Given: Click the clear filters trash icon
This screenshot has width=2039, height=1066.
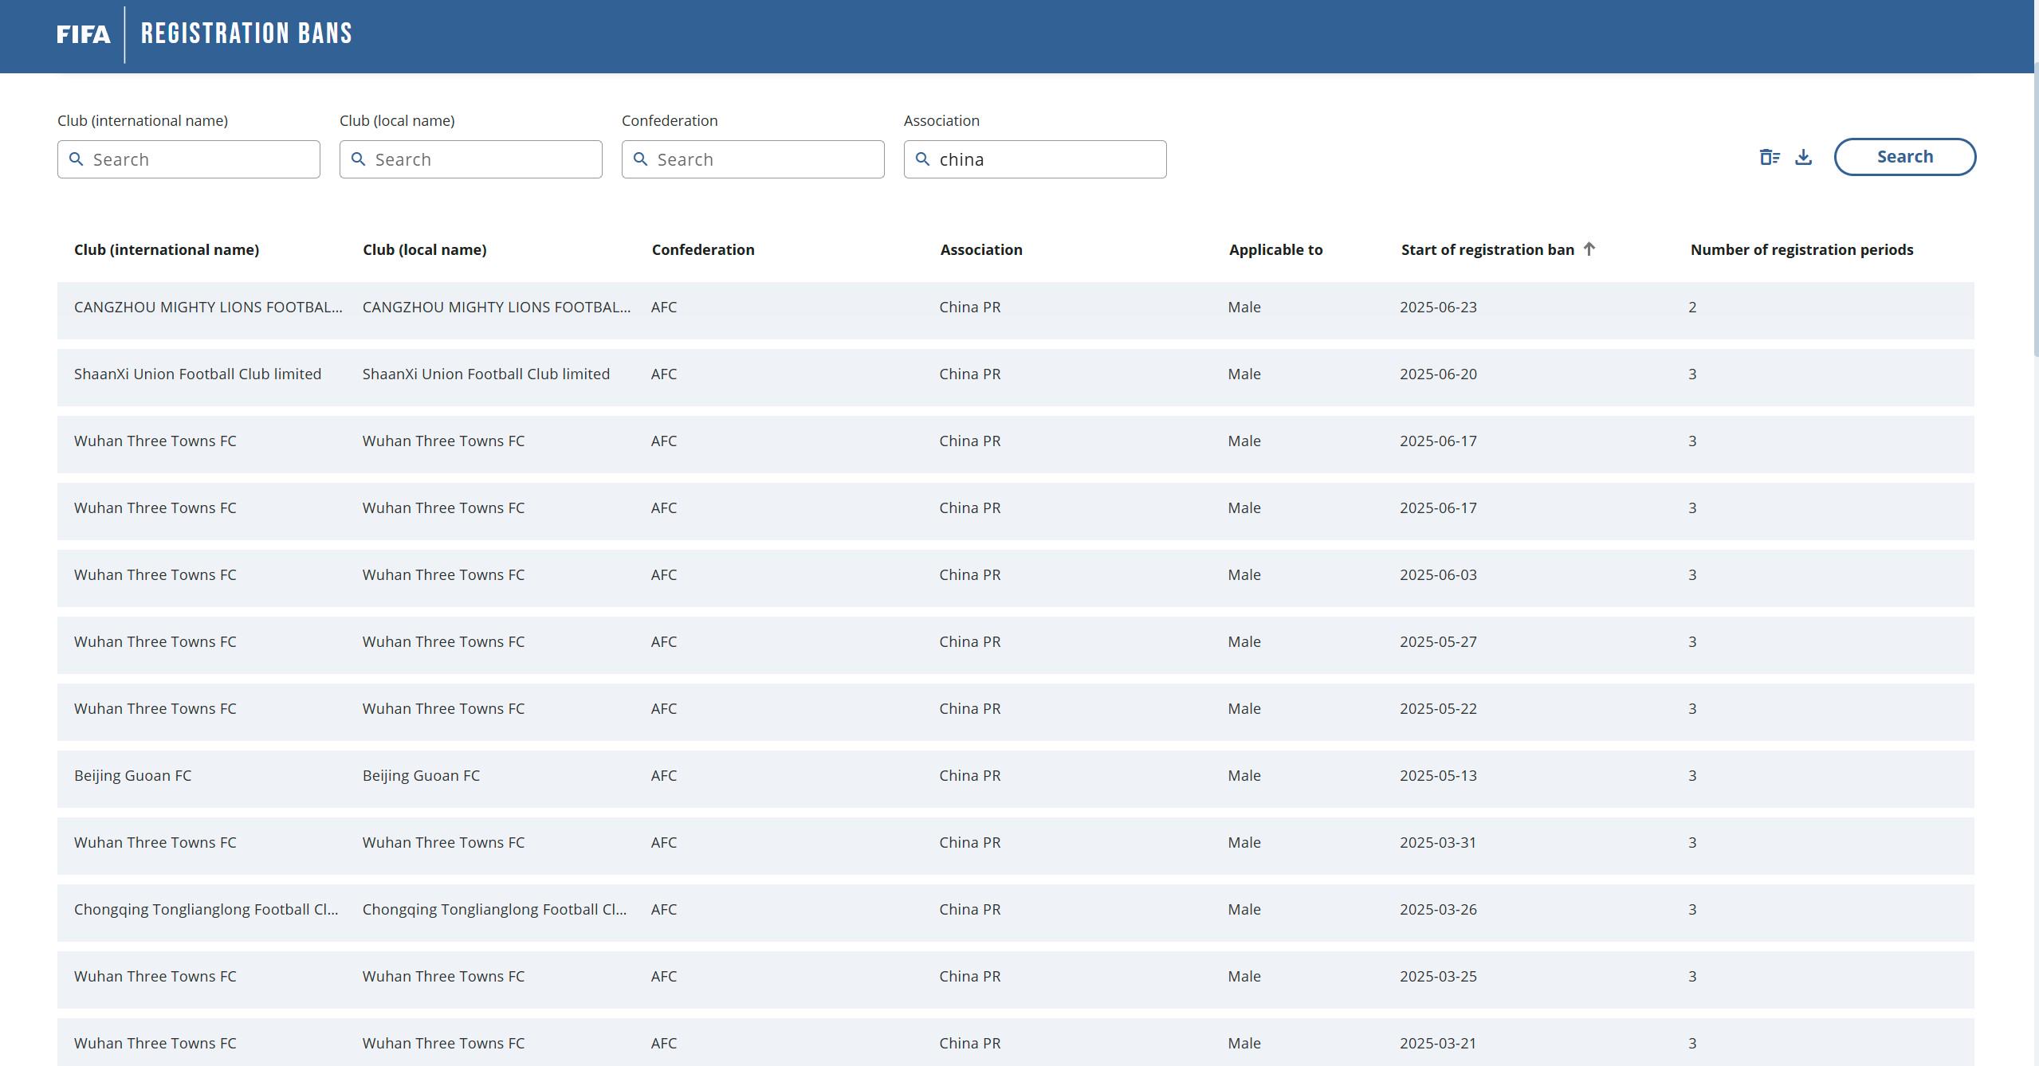Looking at the screenshot, I should [1769, 157].
